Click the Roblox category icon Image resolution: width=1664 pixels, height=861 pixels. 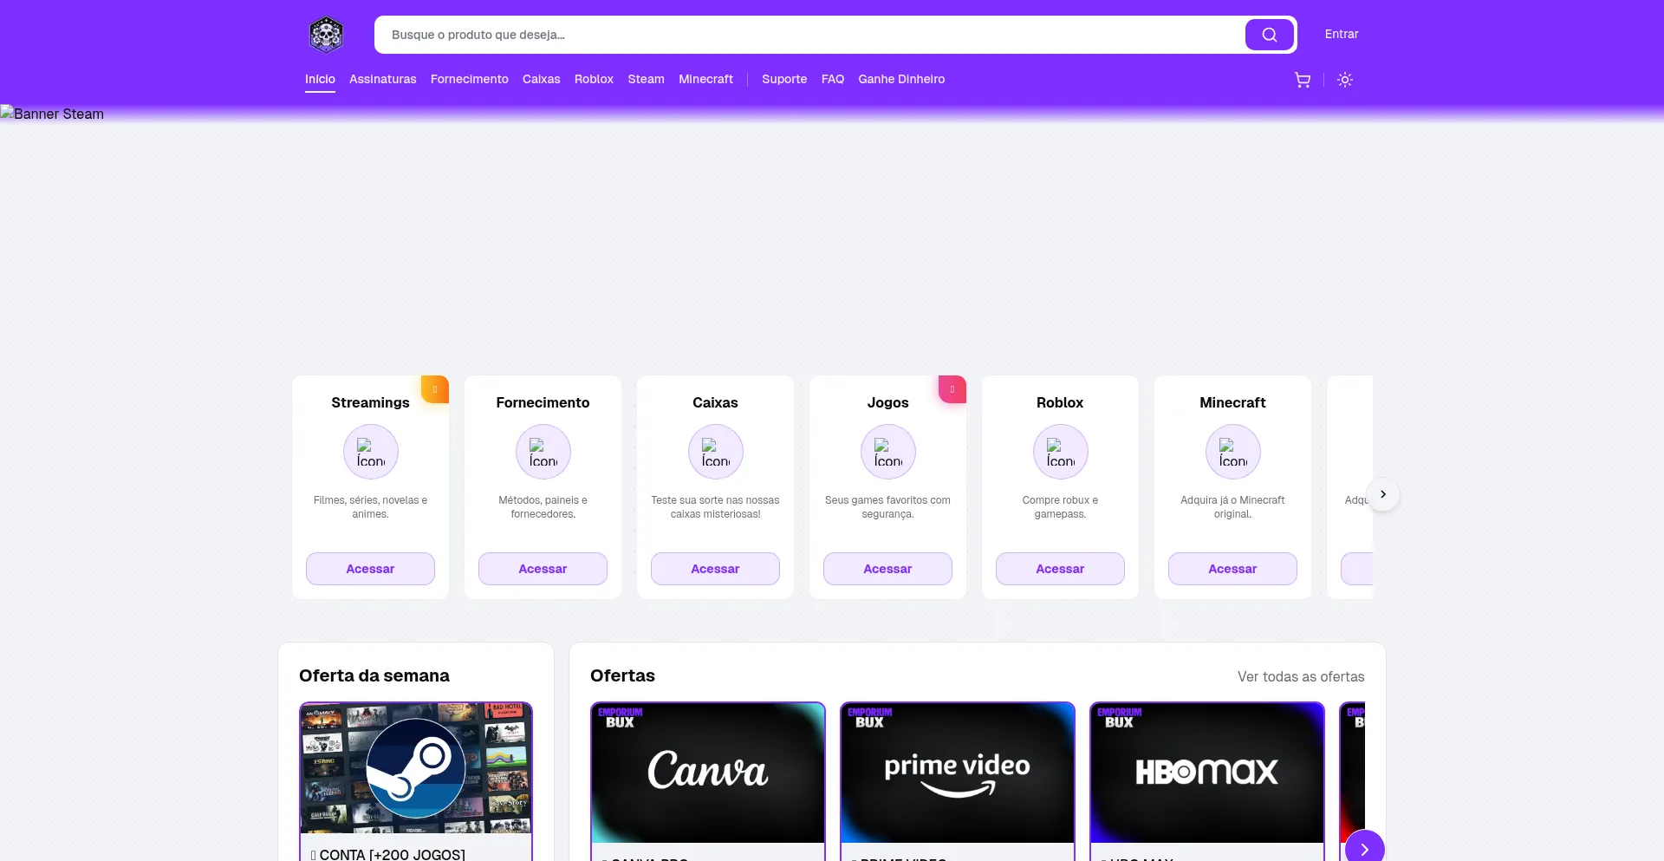(1060, 452)
